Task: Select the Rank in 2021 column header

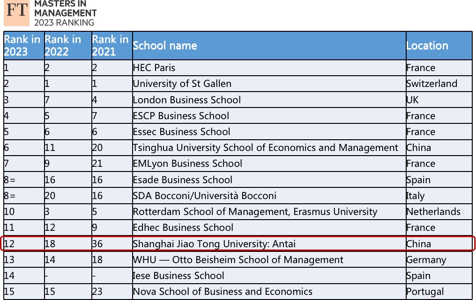Action: pos(112,45)
